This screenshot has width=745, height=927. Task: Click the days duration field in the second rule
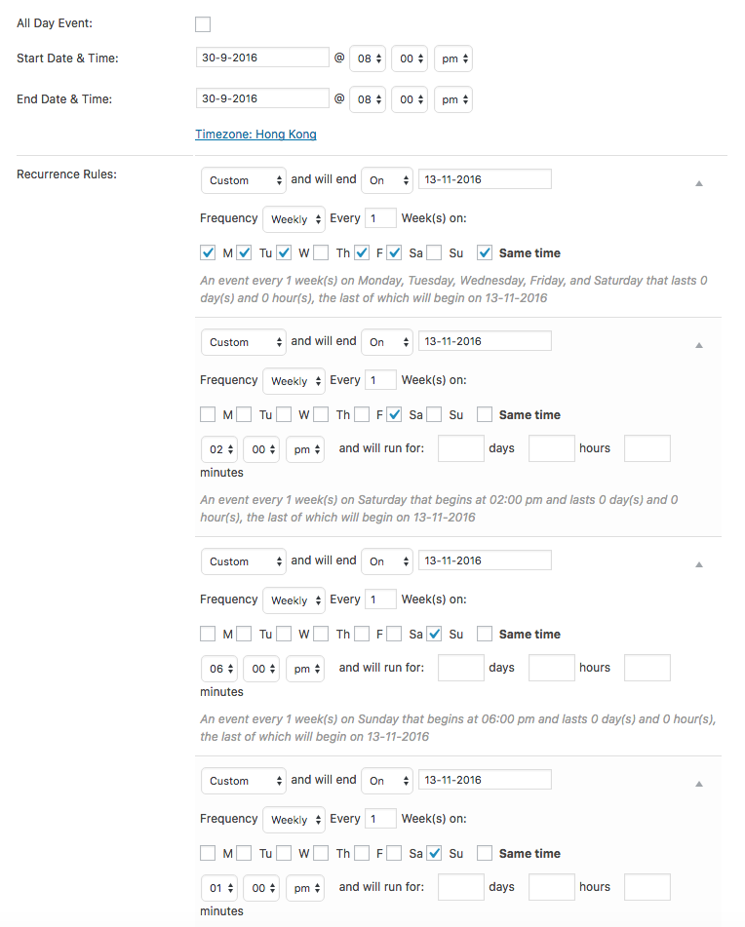pyautogui.click(x=461, y=449)
